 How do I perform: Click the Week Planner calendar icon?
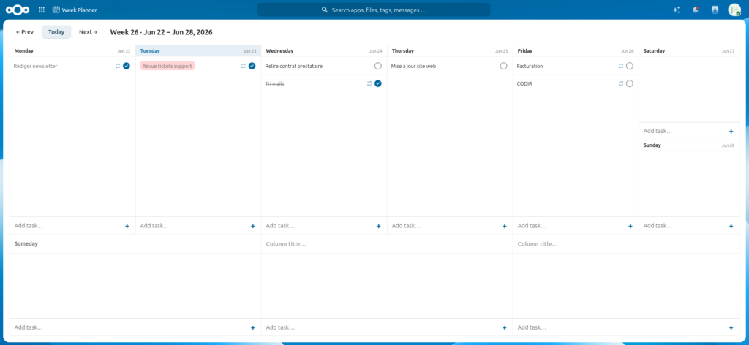coord(56,10)
